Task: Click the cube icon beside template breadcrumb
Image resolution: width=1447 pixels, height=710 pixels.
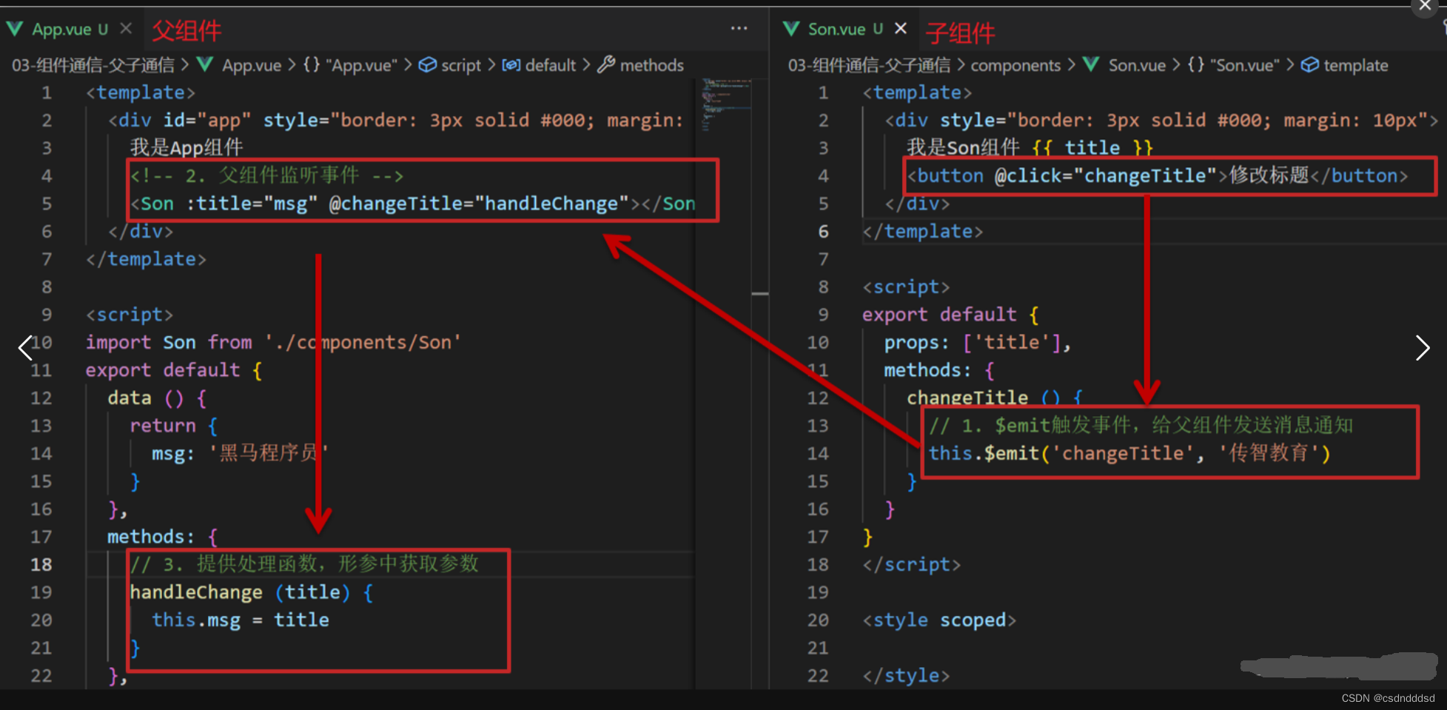Action: pyautogui.click(x=1310, y=65)
